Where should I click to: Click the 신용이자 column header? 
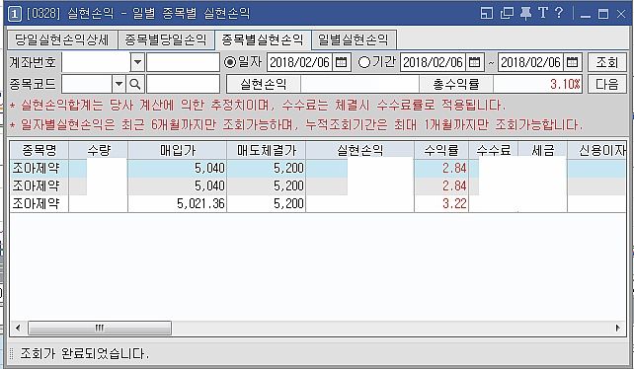597,150
